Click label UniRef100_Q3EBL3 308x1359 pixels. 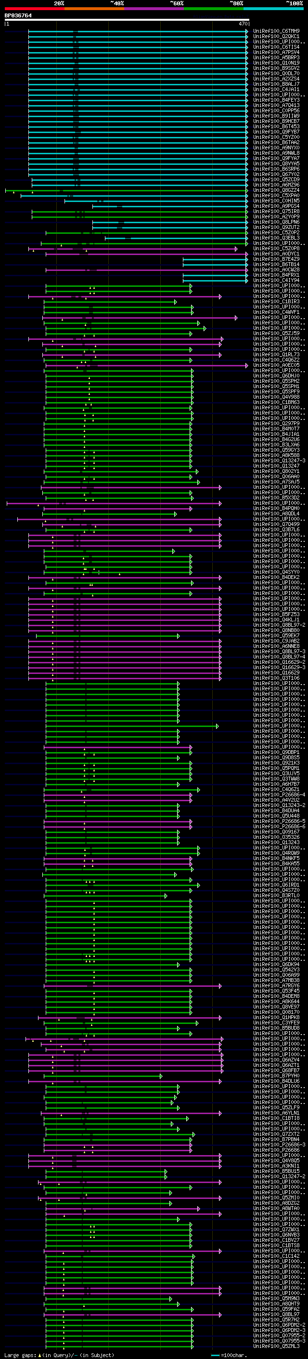click(276, 238)
